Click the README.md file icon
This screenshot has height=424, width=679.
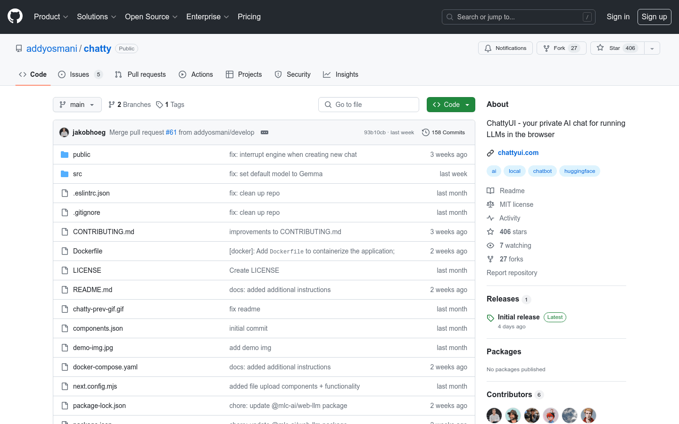pyautogui.click(x=65, y=290)
